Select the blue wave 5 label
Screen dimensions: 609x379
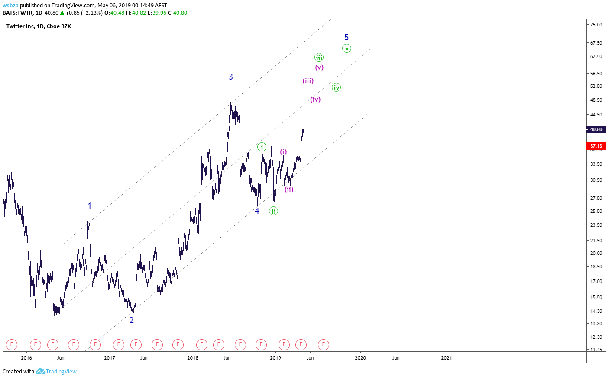click(x=347, y=38)
